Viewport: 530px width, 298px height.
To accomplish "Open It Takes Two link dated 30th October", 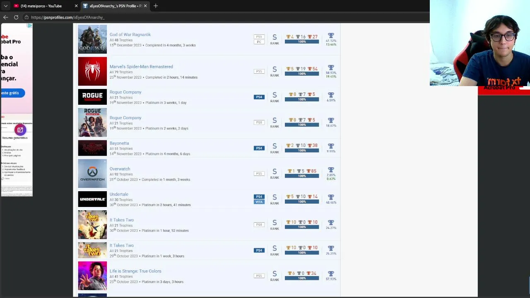I will tap(122, 220).
